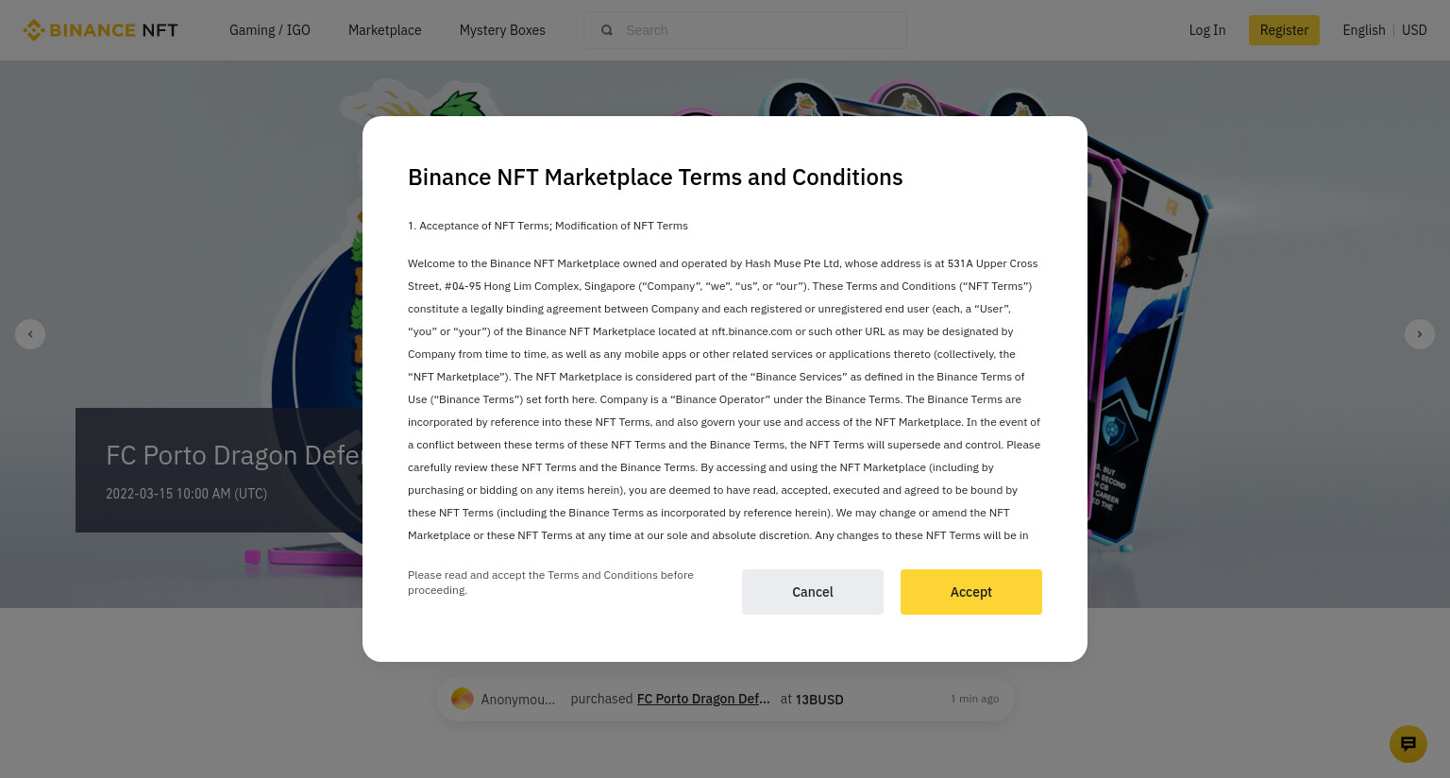Click the Anonymous user avatar

[x=463, y=699]
